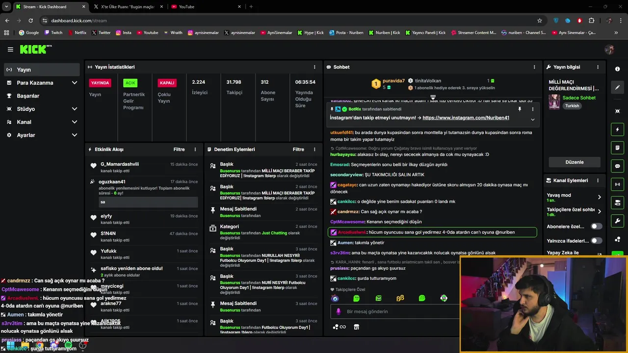The image size is (628, 353).
Task: Open Yayın bilgisi panel three-dot menu
Action: click(x=598, y=67)
